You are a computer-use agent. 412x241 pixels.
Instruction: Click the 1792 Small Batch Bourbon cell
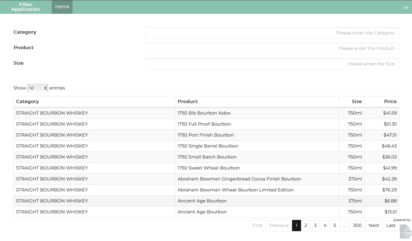coord(257,157)
